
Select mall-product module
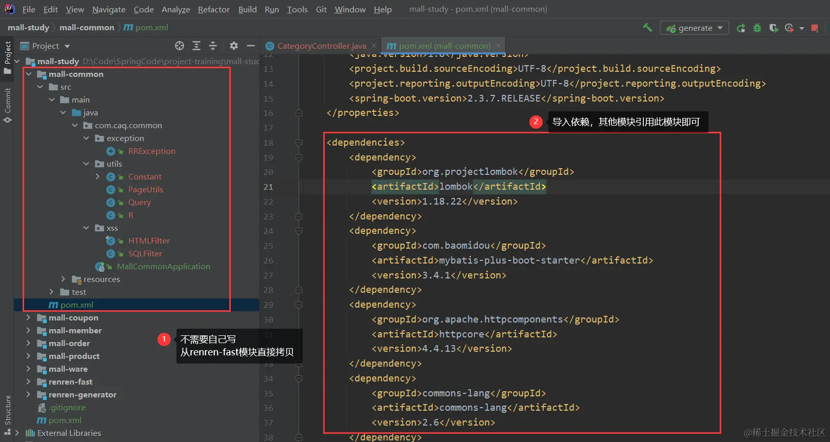point(74,356)
